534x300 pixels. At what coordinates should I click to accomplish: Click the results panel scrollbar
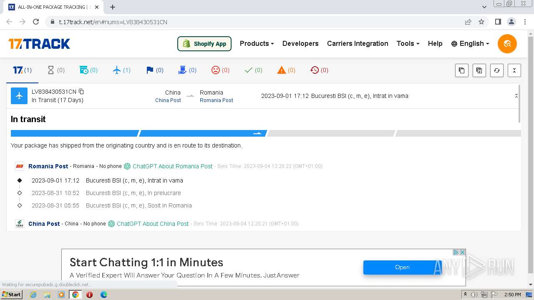pyautogui.click(x=519, y=104)
